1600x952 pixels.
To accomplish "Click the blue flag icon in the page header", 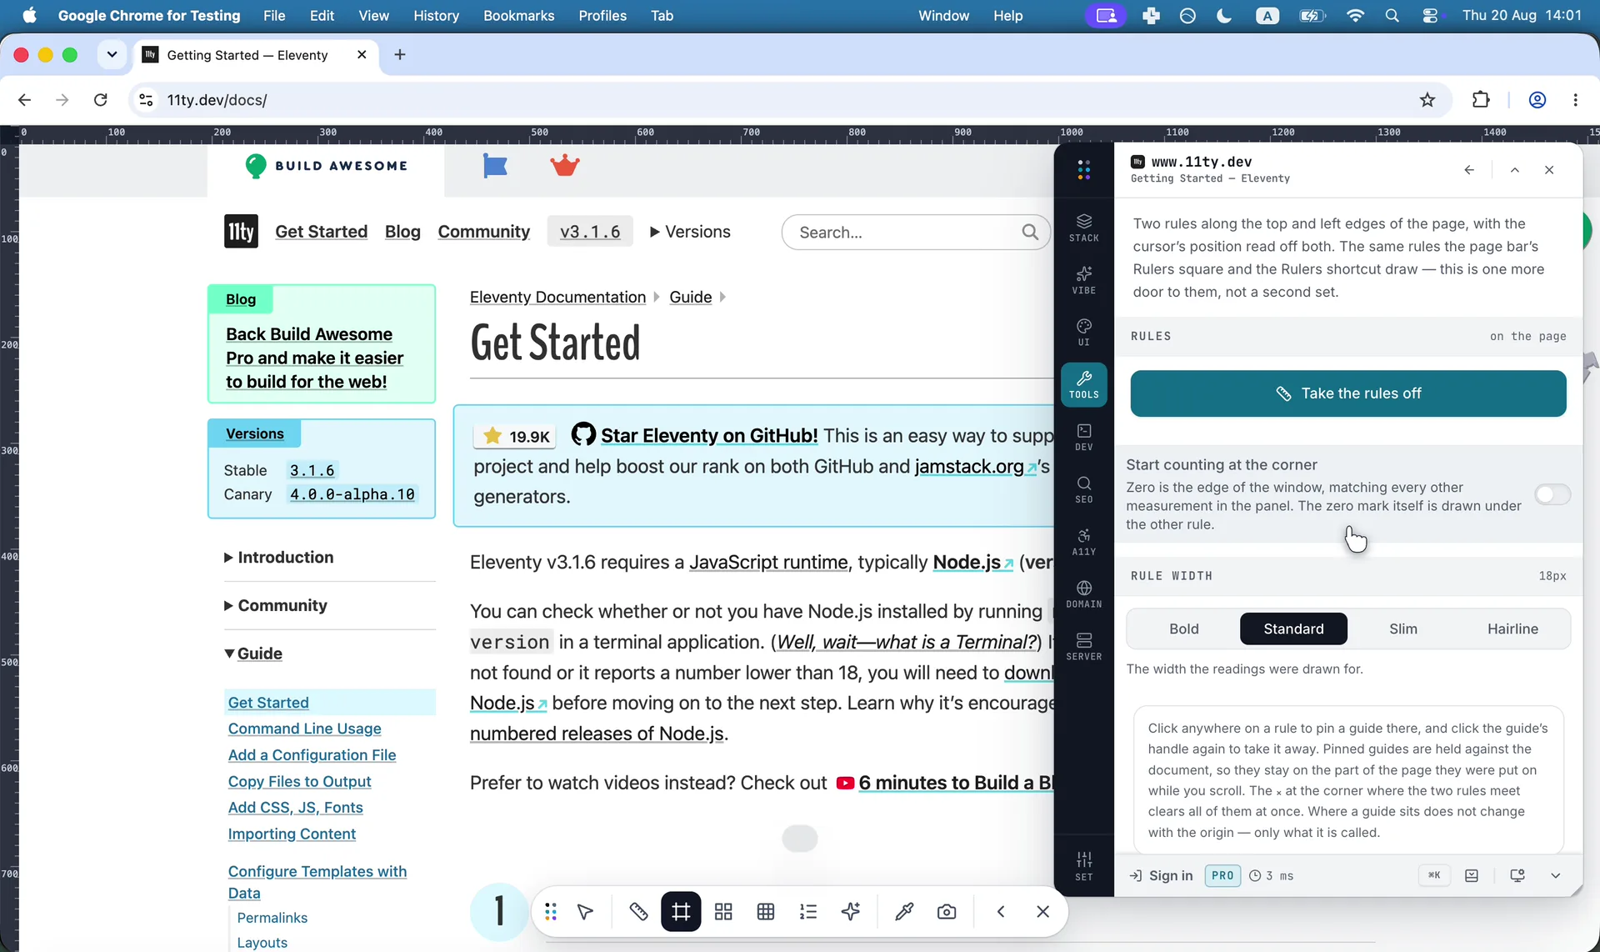I will tap(495, 166).
